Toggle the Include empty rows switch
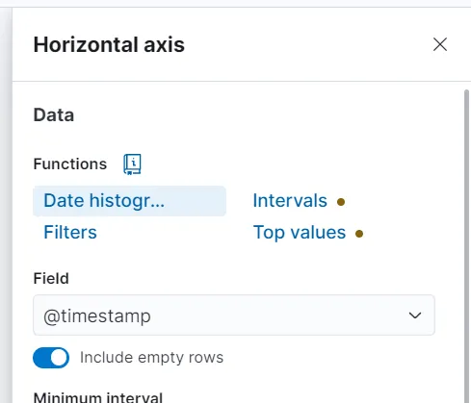The image size is (471, 403). coord(51,358)
